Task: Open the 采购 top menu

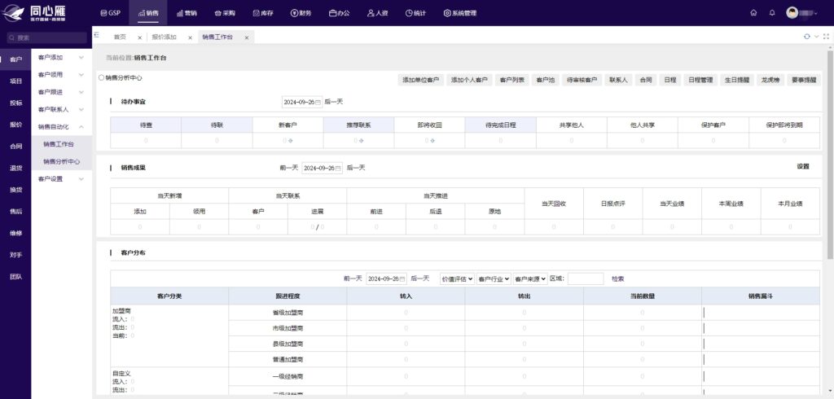Action: click(x=225, y=13)
